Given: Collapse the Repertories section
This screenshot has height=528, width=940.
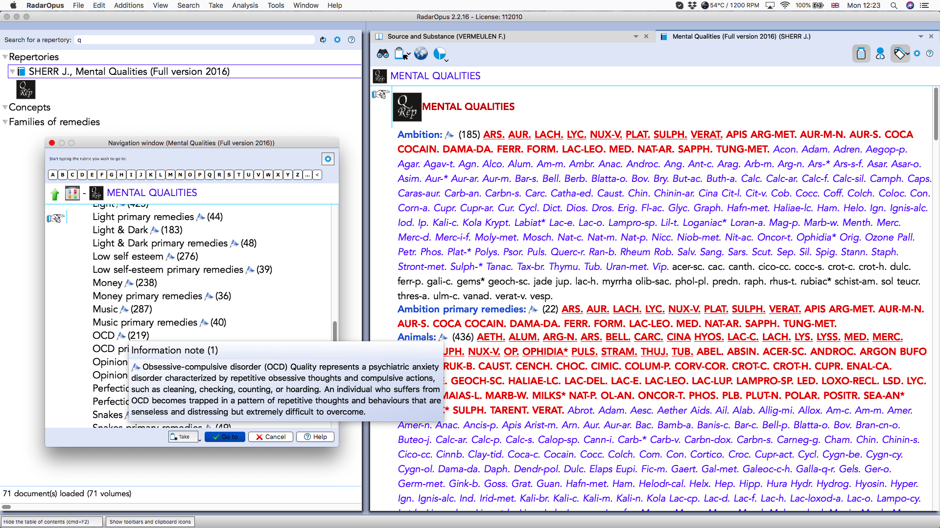Looking at the screenshot, I should (5, 57).
